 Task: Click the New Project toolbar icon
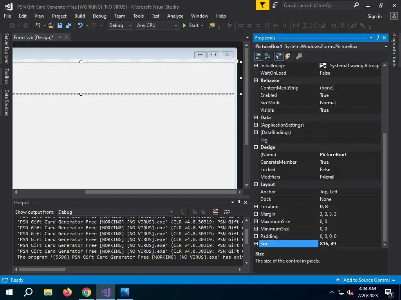38,25
